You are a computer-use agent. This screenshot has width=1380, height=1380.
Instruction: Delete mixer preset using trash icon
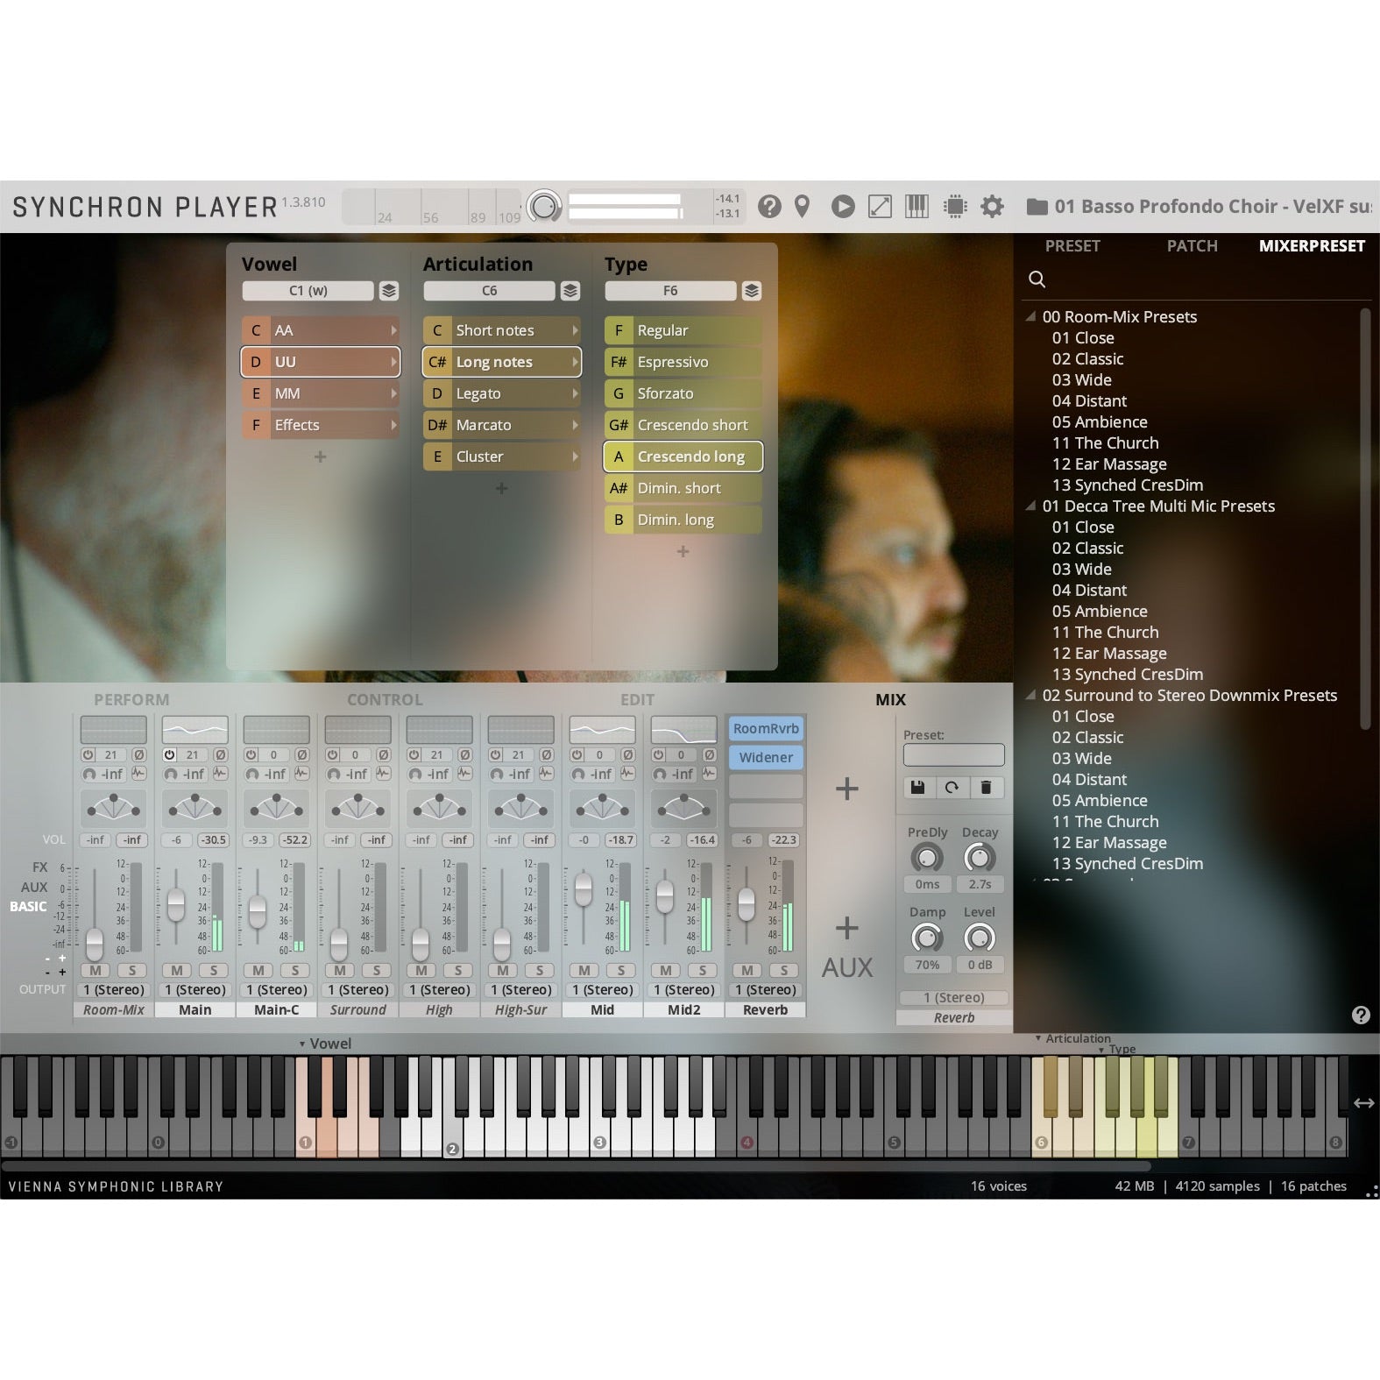coord(986,788)
